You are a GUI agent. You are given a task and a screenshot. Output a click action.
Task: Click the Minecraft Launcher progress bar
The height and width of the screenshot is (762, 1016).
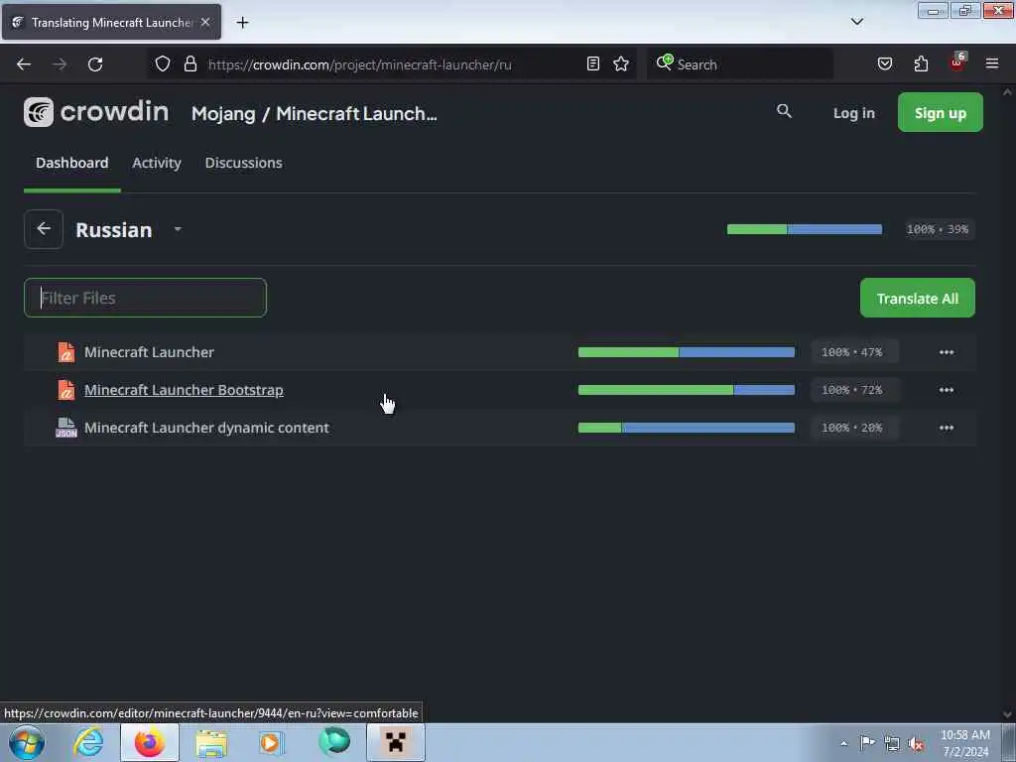pyautogui.click(x=687, y=352)
